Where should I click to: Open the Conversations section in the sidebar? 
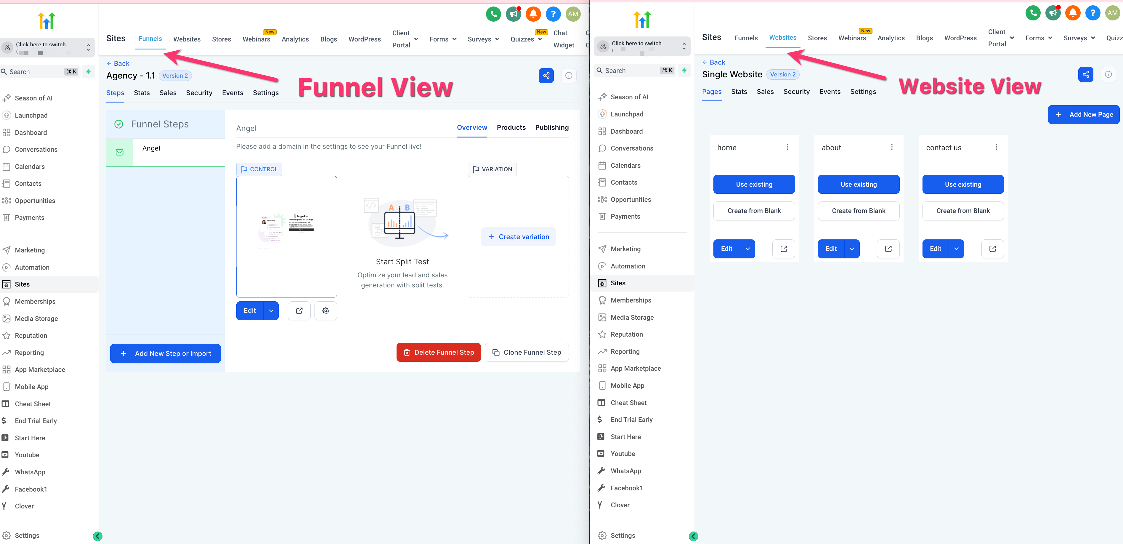tap(37, 149)
